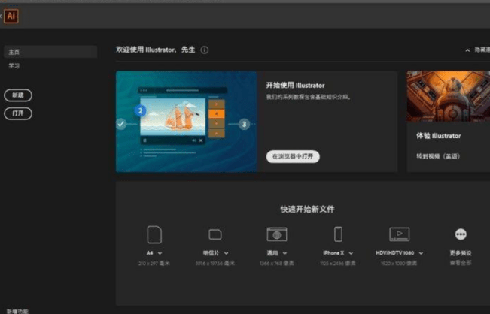Expand the HDV/HDTV 1080 dropdown arrow
Viewport: 490px width, 314px height.
point(421,253)
